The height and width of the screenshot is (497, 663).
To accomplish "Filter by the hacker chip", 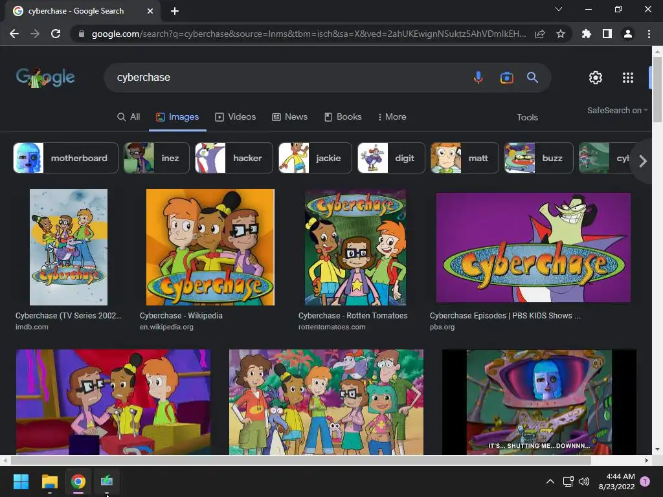I will (234, 158).
